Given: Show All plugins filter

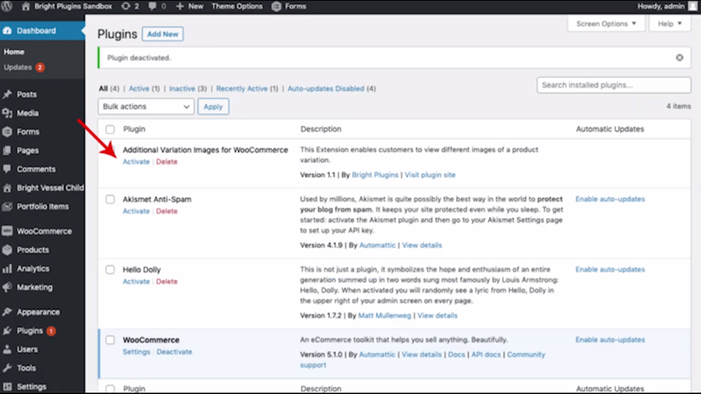Looking at the screenshot, I should [103, 88].
